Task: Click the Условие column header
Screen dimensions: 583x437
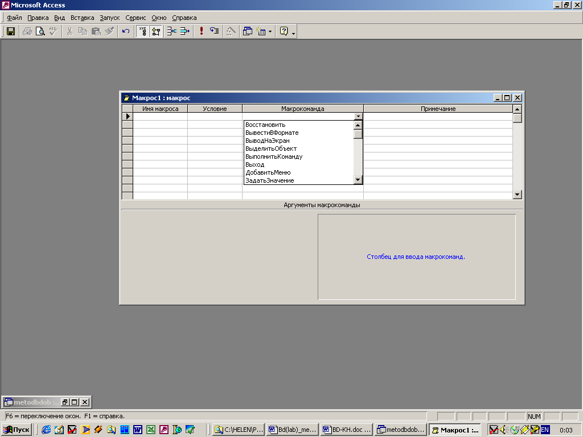Action: click(x=215, y=109)
